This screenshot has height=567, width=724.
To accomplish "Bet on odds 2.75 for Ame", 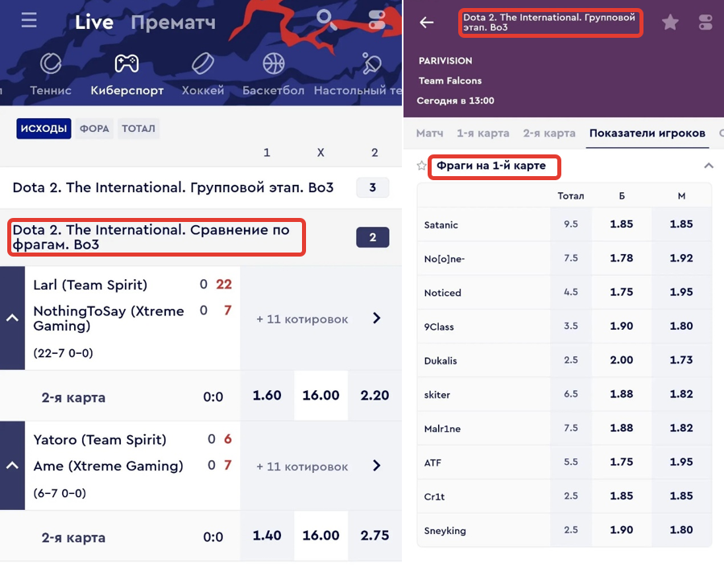I will coord(375,536).
